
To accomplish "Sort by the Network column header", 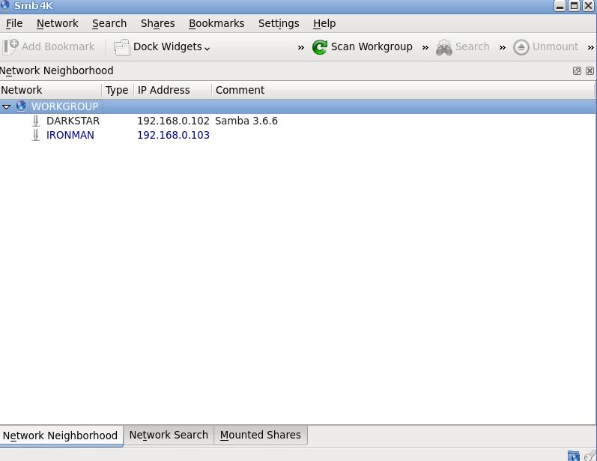I will [x=51, y=90].
